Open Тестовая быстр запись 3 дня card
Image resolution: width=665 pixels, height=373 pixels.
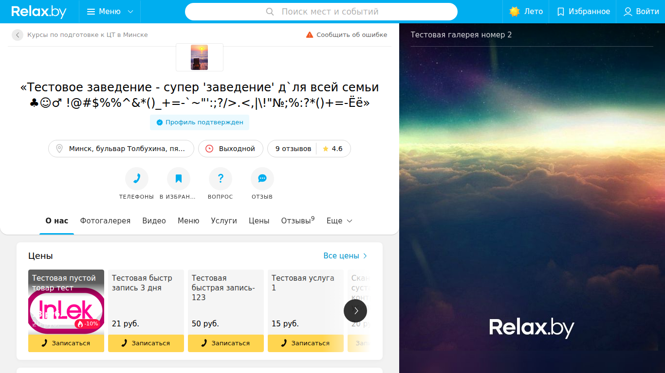click(146, 302)
